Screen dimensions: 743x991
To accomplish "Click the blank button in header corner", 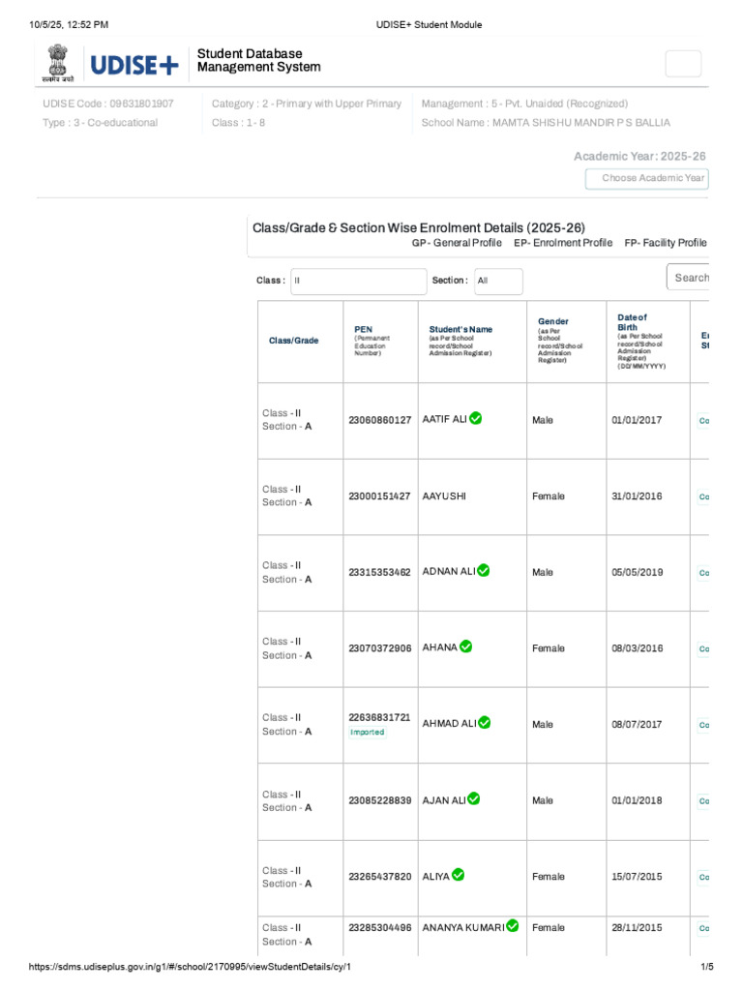I will click(x=683, y=64).
